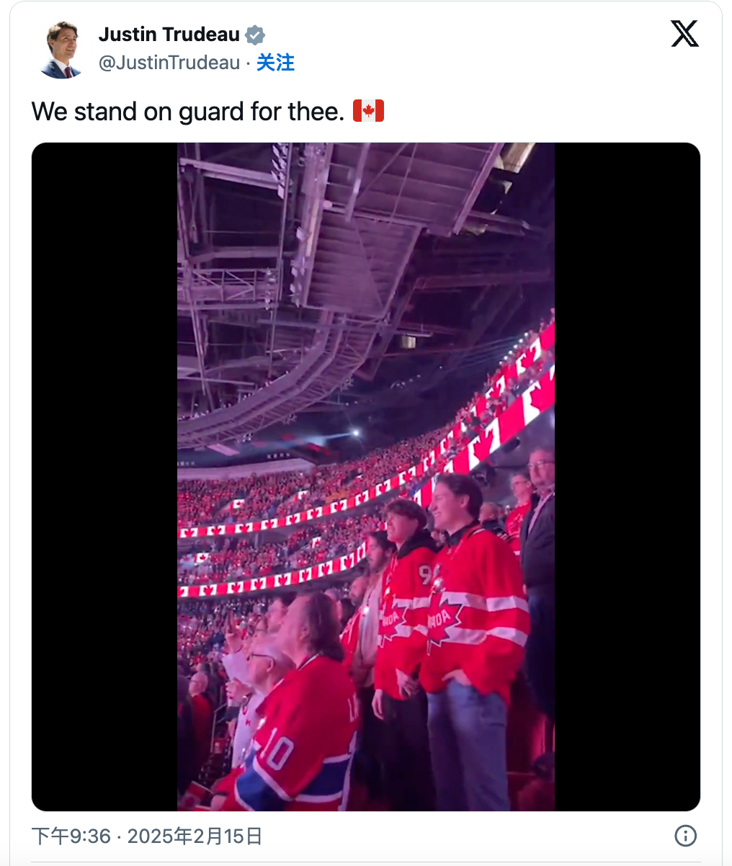
Task: Click the bright spotlight in arena video
Action: [x=355, y=433]
